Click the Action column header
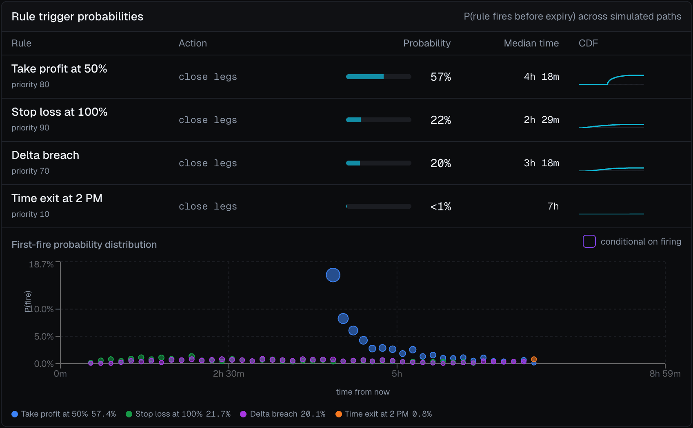This screenshot has height=428, width=693. (193, 43)
